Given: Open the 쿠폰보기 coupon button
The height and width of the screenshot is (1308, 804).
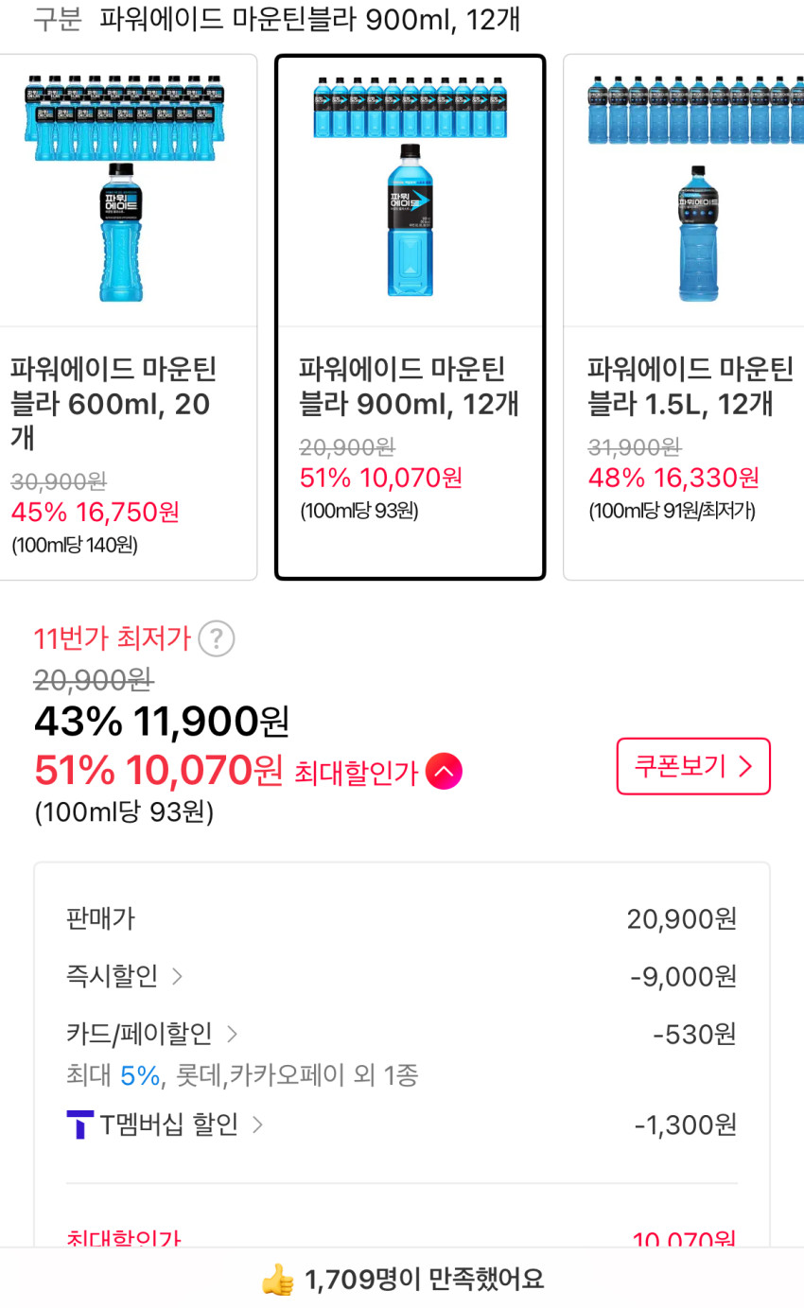Looking at the screenshot, I should (693, 766).
